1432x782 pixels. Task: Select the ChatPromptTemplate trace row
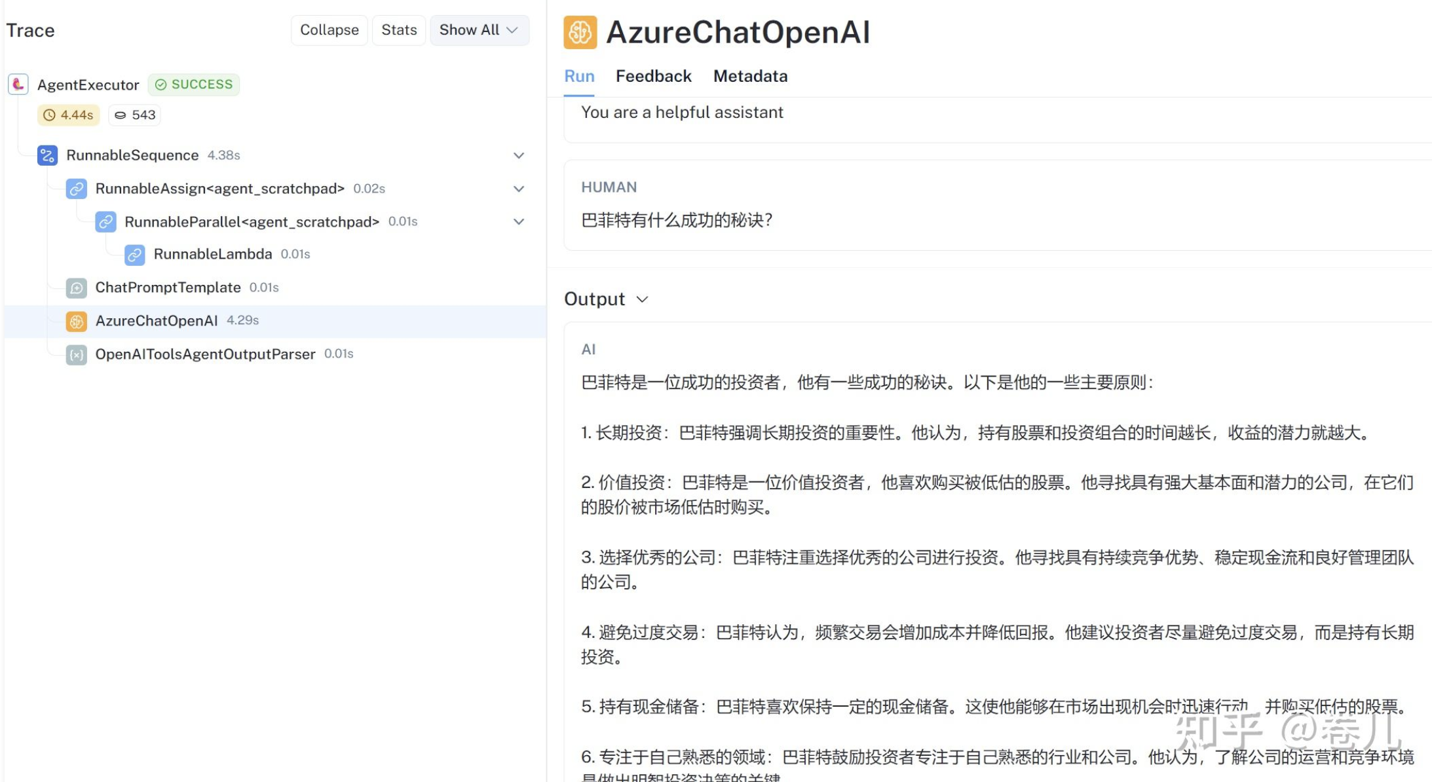pyautogui.click(x=168, y=288)
